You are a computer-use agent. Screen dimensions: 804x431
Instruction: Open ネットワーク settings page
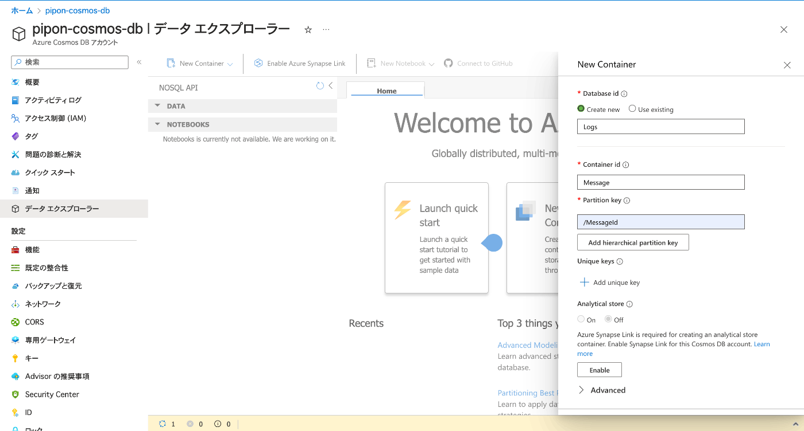click(x=43, y=304)
